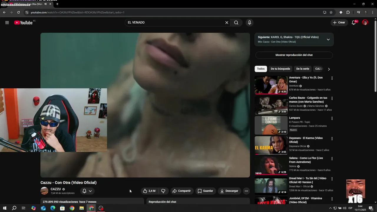The width and height of the screenshot is (377, 212).
Task: Open the YouTube account avatar menu
Action: click(x=365, y=23)
